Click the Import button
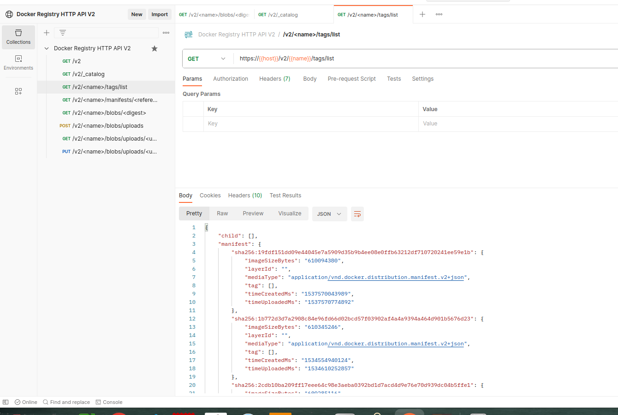 (x=160, y=14)
